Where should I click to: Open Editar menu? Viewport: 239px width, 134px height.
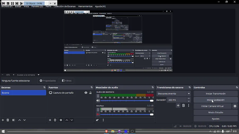coord(18,6)
